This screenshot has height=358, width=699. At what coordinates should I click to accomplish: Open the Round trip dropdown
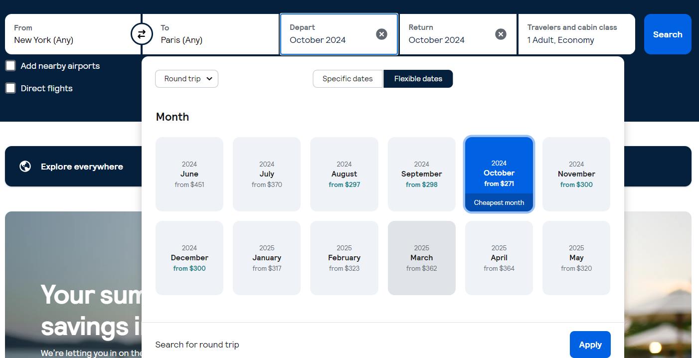186,78
